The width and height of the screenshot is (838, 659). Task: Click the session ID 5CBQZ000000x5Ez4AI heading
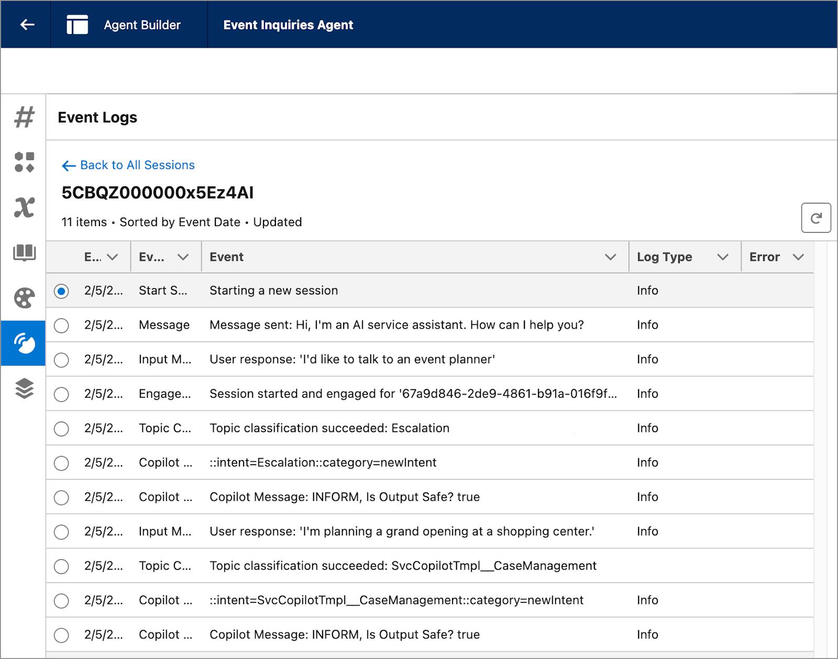[x=157, y=192]
